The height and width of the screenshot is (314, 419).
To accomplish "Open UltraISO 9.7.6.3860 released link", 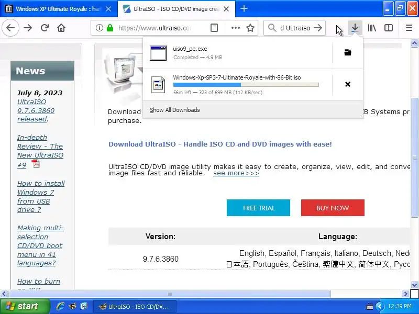I will [36, 110].
